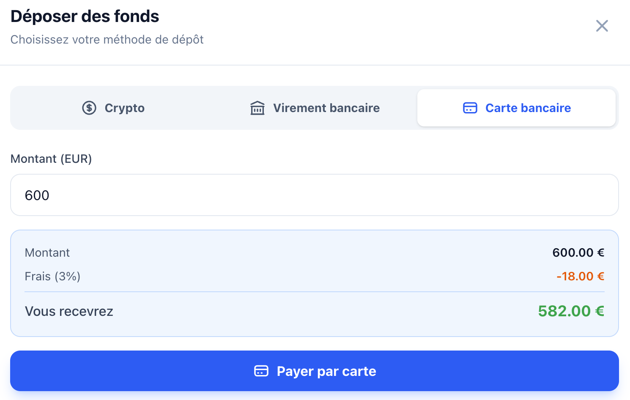630x400 pixels.
Task: Click the Vous recevrez label
Action: click(x=69, y=312)
